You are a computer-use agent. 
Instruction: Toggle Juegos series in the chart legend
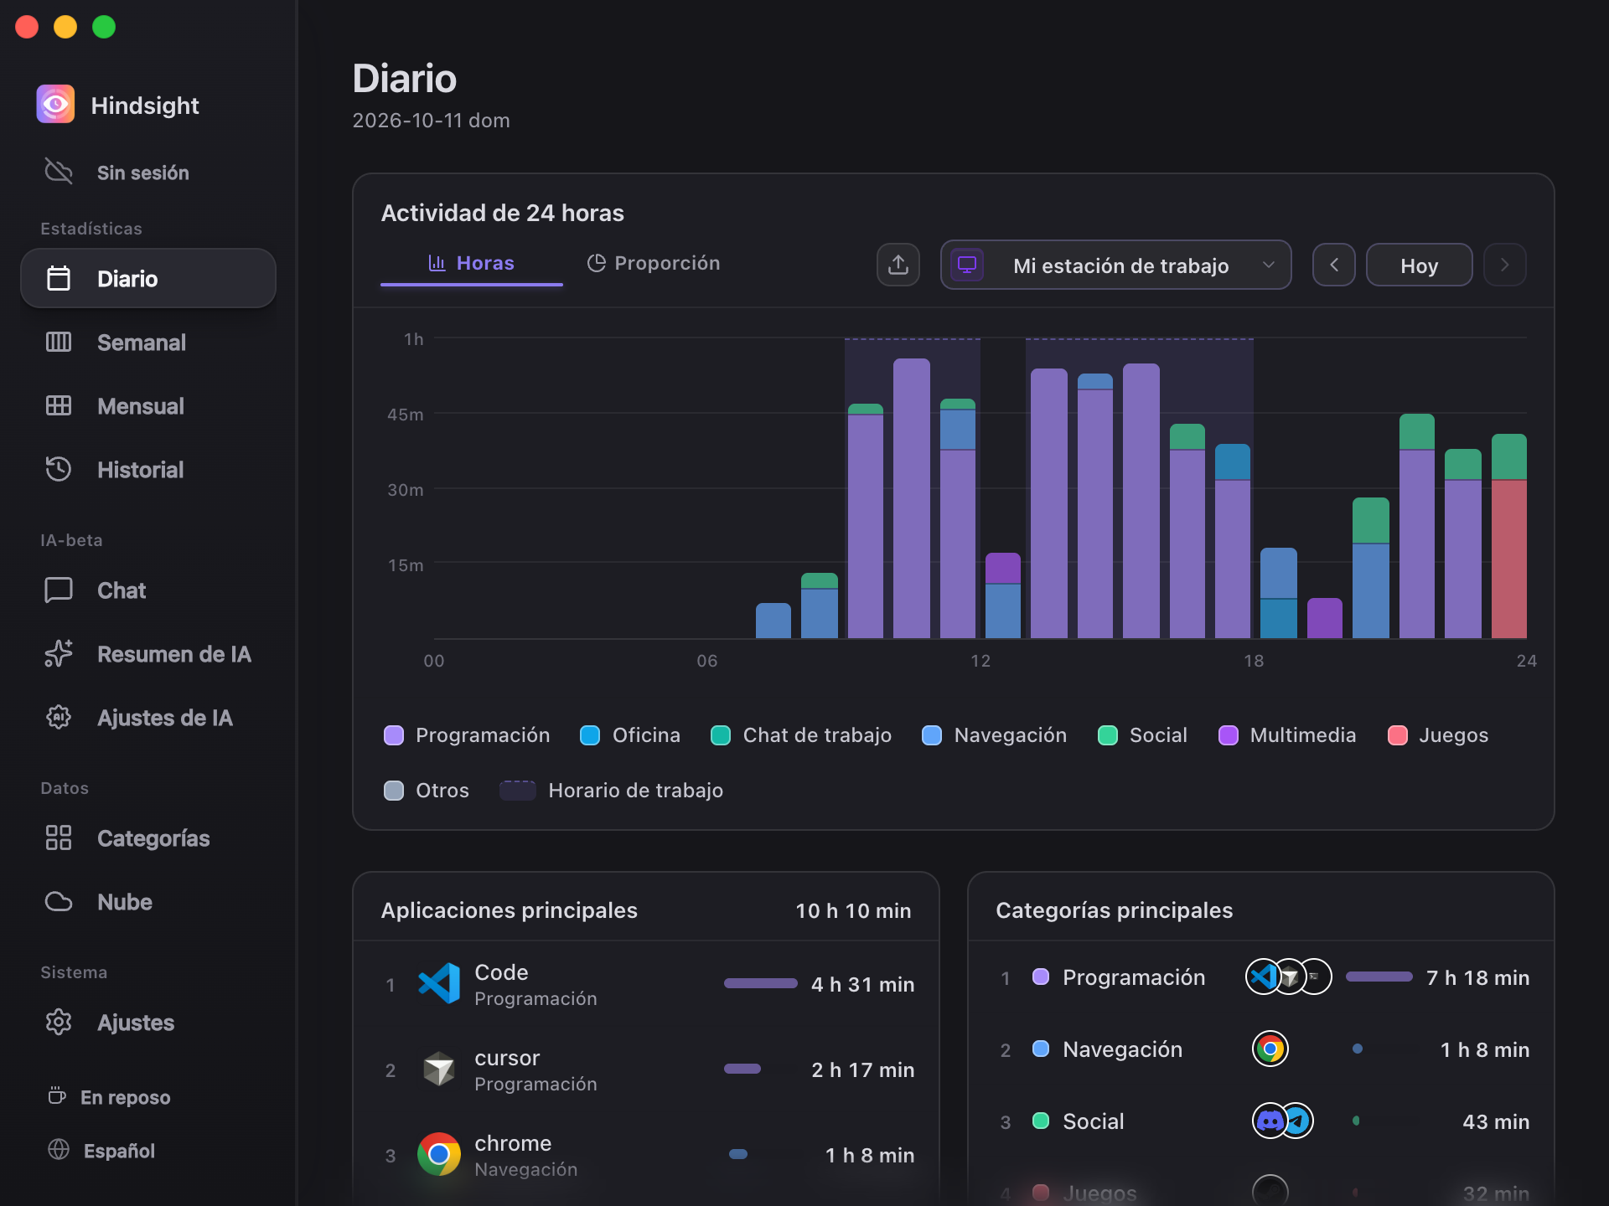point(1438,734)
